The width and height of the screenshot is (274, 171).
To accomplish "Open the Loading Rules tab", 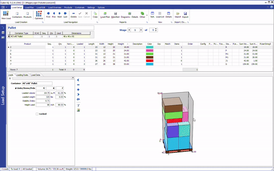I will (22, 75).
